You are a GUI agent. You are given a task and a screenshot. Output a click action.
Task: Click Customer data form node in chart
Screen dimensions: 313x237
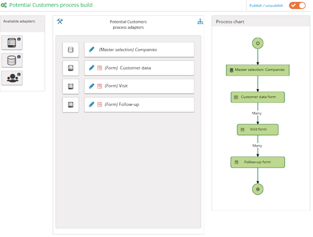pyautogui.click(x=258, y=97)
